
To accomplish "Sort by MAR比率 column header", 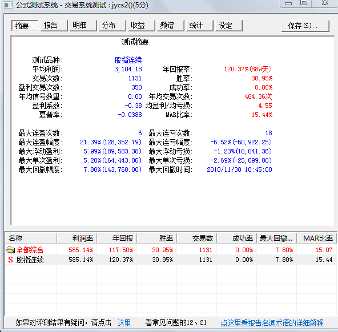I will pyautogui.click(x=317, y=238).
